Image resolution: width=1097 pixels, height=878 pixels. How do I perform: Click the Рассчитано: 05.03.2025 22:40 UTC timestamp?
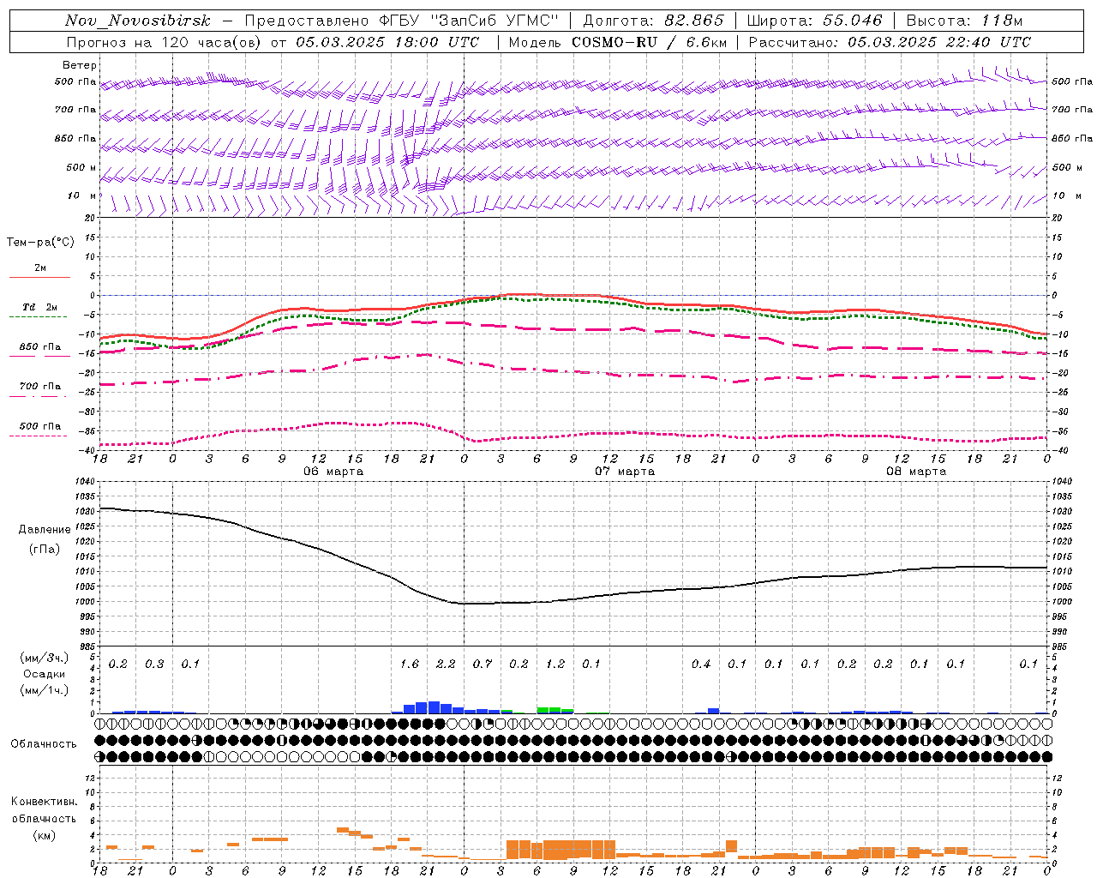pos(890,42)
